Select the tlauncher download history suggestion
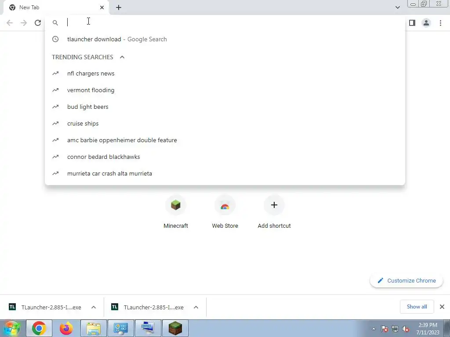The image size is (450, 337). (225, 39)
